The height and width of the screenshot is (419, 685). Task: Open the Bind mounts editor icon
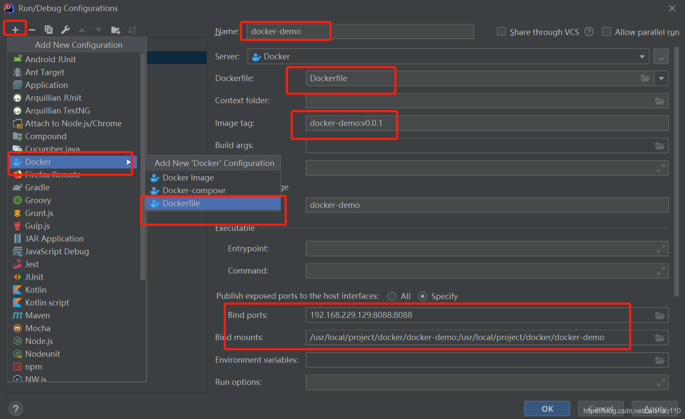660,338
